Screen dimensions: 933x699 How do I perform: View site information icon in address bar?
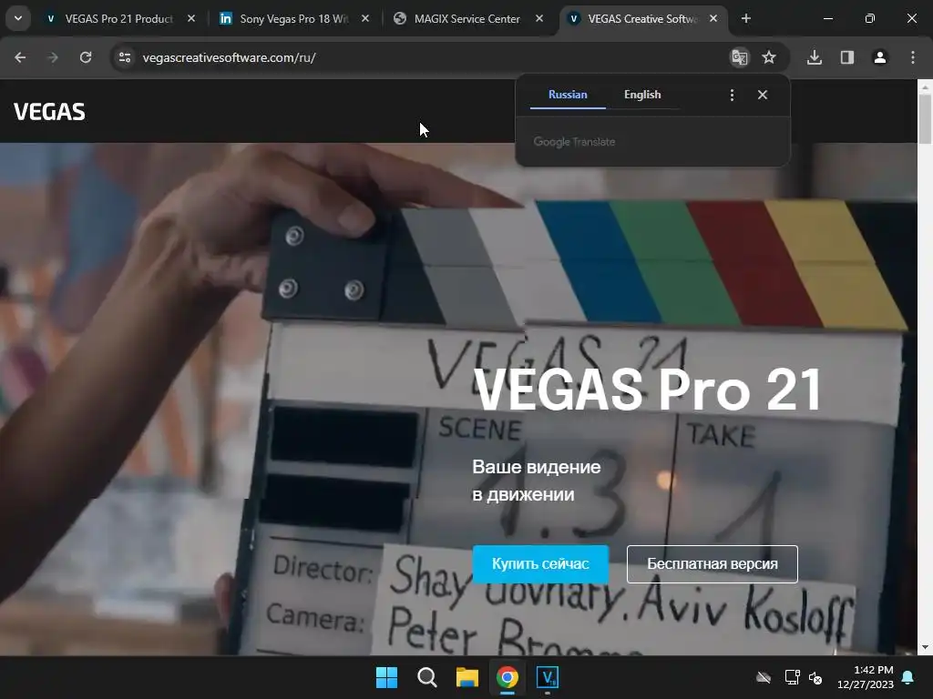124,57
